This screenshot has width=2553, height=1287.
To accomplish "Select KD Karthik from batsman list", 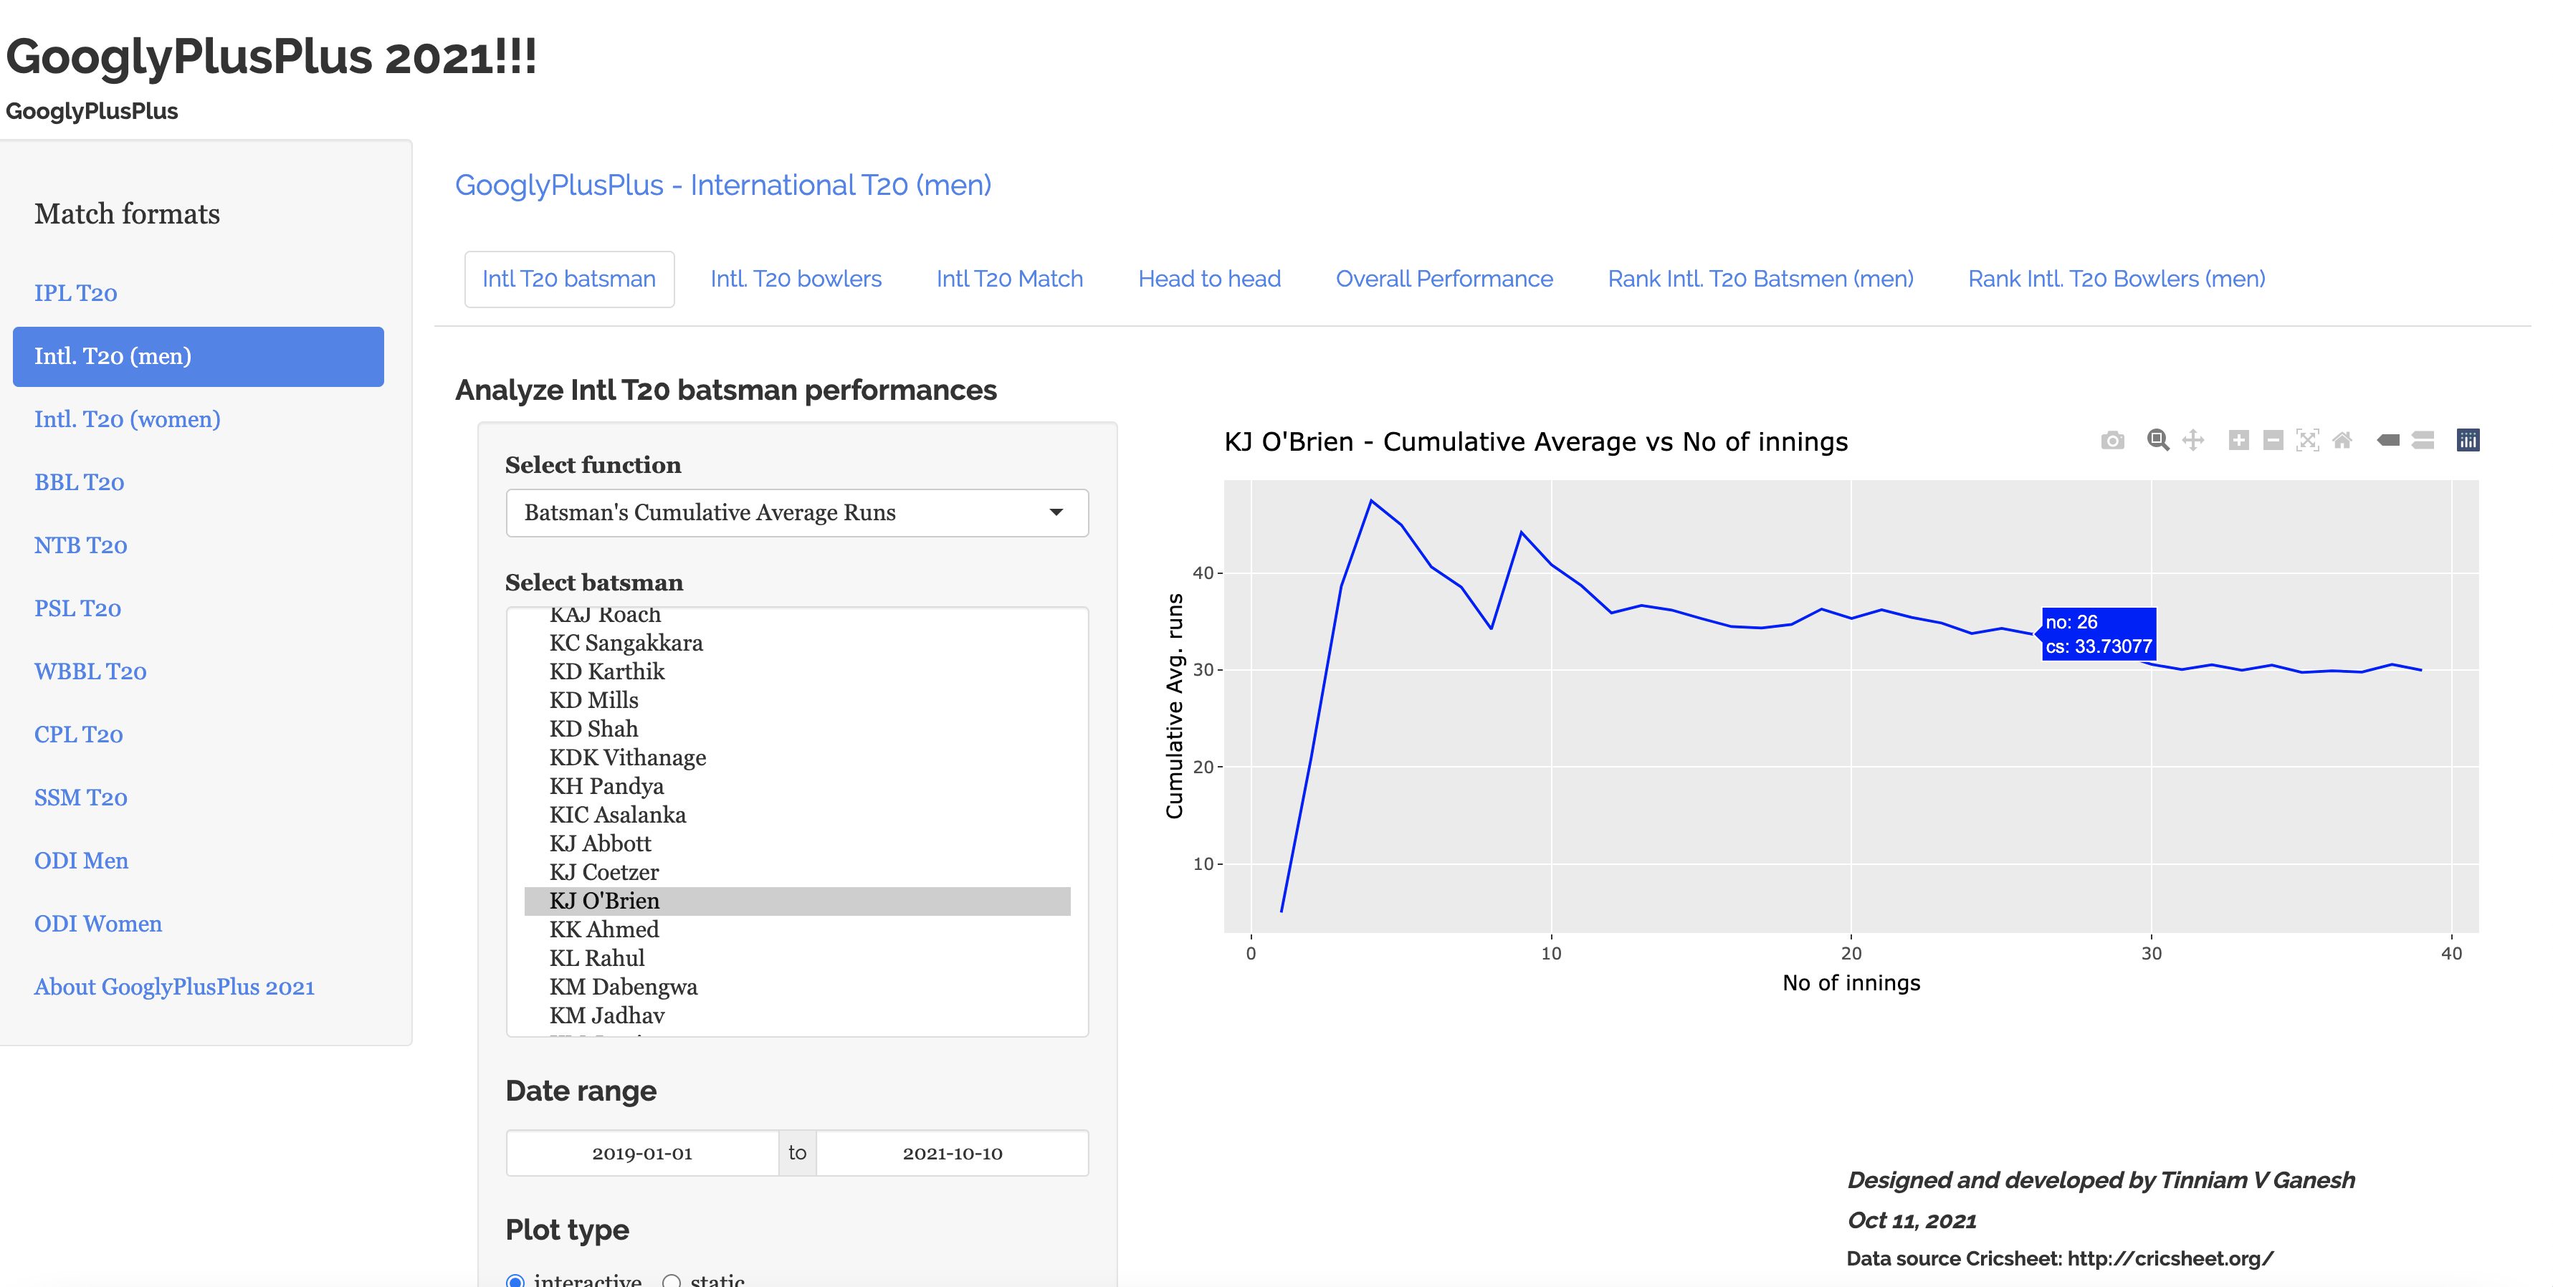I will point(606,671).
